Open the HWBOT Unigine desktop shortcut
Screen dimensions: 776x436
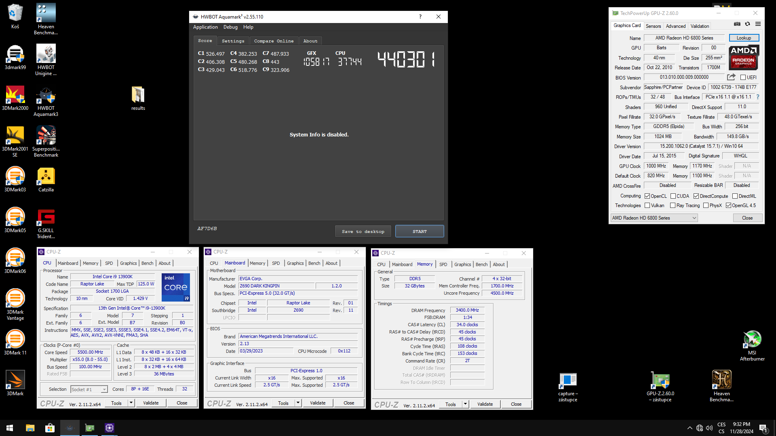coord(46,60)
